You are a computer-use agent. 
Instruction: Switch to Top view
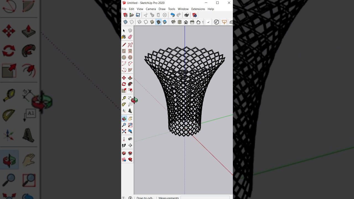pyautogui.click(x=180, y=22)
